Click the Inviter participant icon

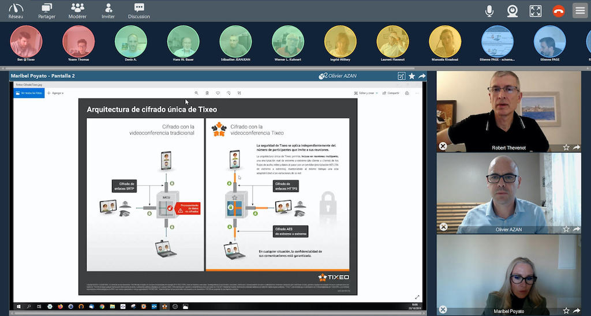pos(108,8)
